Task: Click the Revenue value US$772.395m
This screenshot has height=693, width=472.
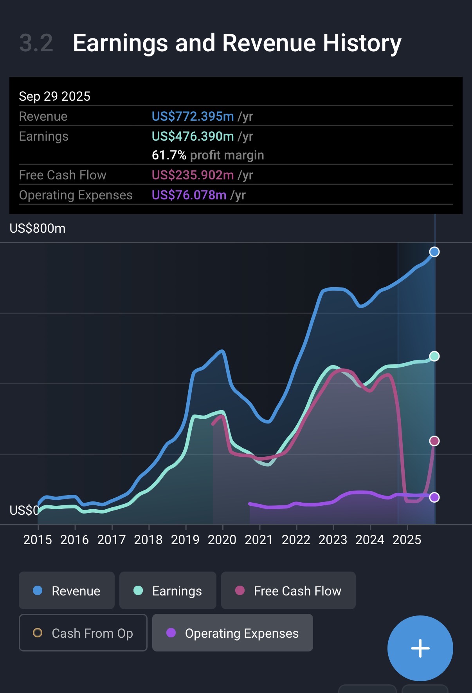Action: 193,116
